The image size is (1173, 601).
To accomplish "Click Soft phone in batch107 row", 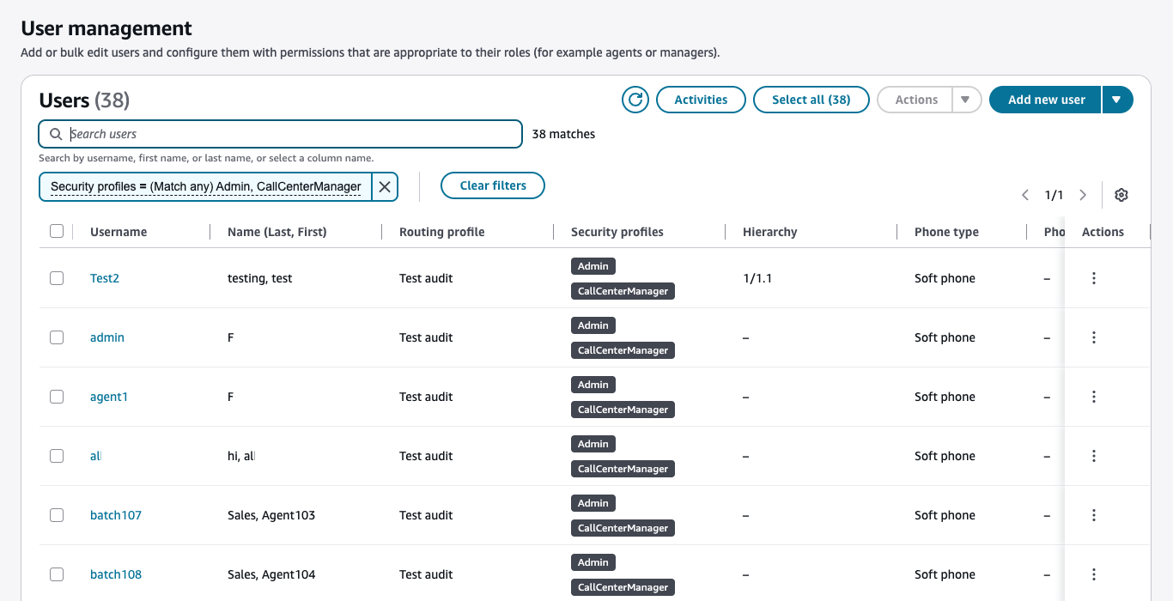I will pos(945,515).
